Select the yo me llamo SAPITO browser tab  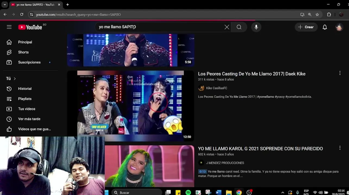pos(35,5)
